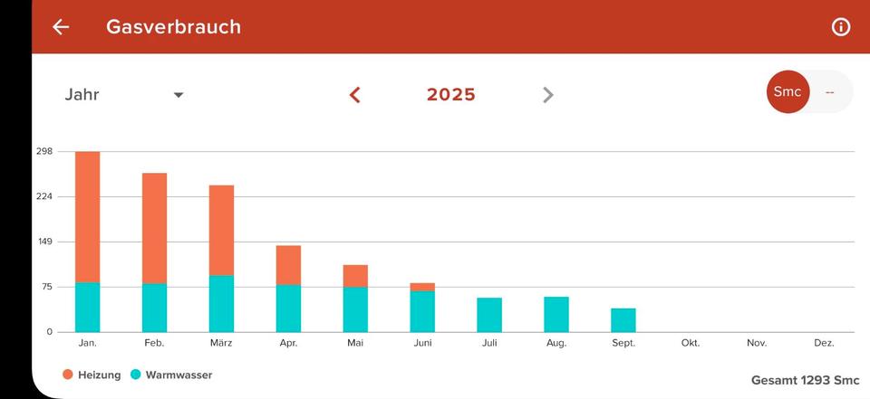The width and height of the screenshot is (870, 399).
Task: Open the info icon in header
Action: [x=841, y=27]
